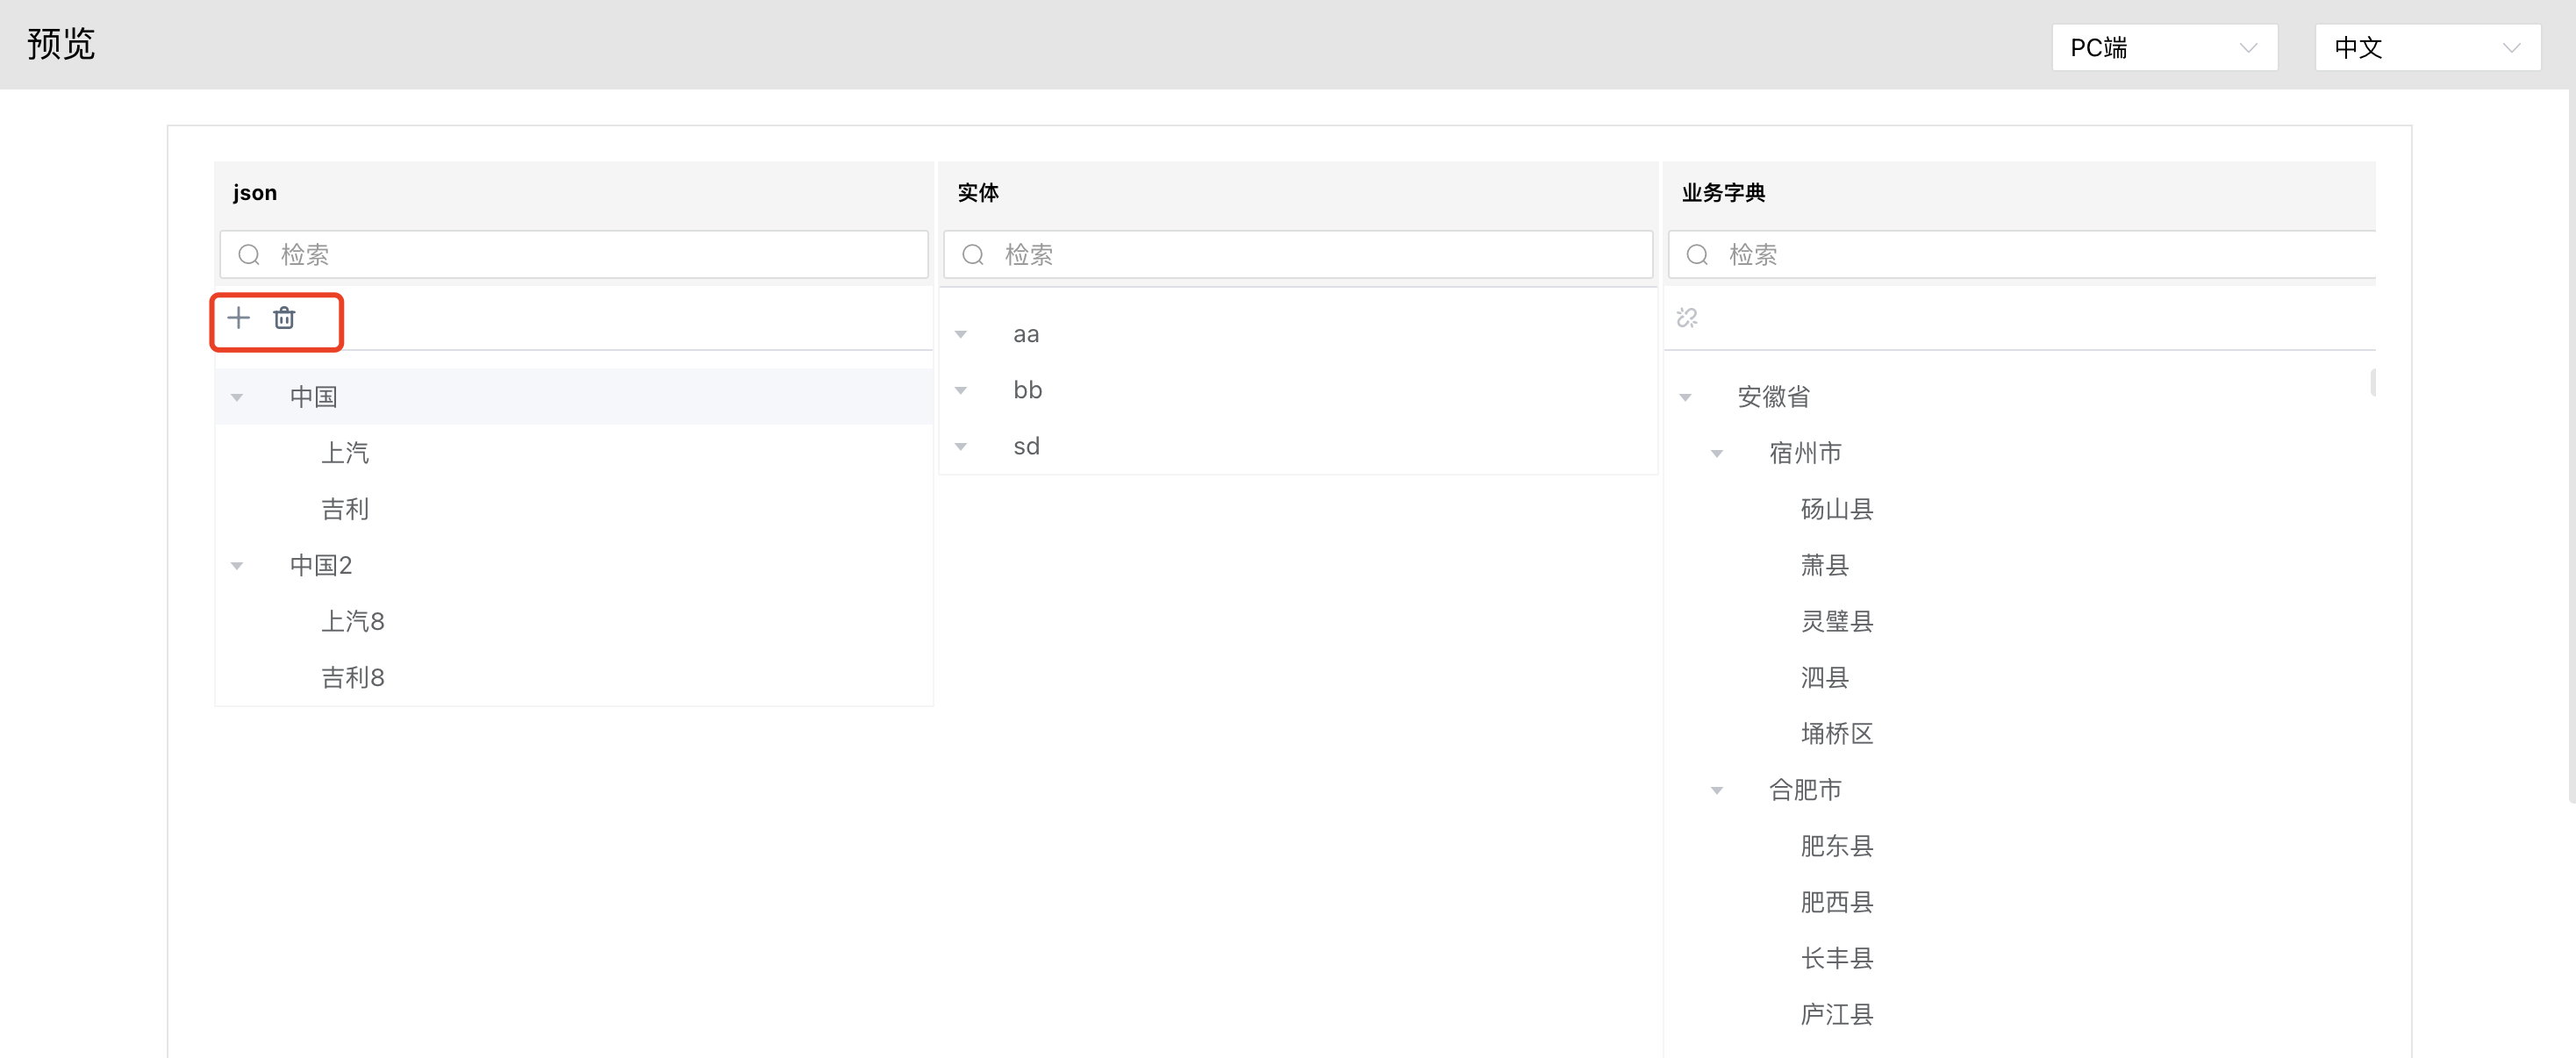Click the trash delete icon in json panel
Screen dimensions: 2576x1058
pos(284,318)
